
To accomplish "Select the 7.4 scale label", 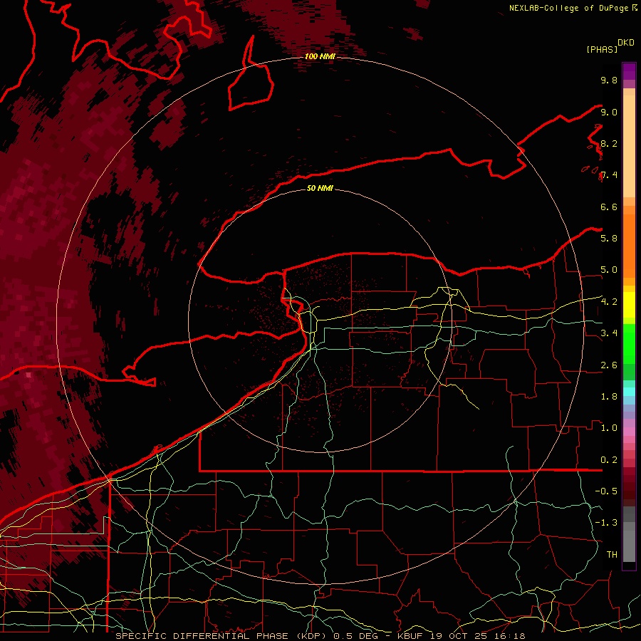I will click(609, 175).
